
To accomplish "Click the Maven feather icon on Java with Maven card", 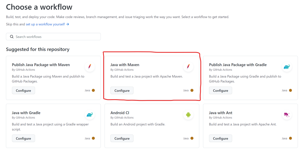I will click(188, 67).
